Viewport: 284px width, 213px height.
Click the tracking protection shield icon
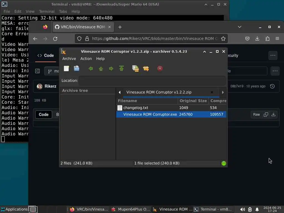79,39
